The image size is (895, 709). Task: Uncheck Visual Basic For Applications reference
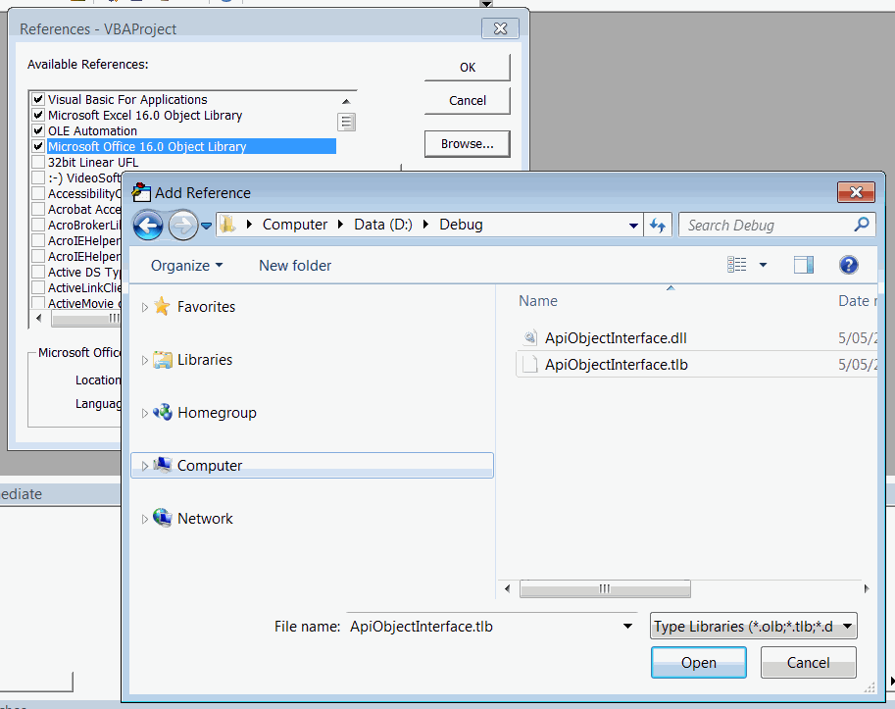pos(38,99)
